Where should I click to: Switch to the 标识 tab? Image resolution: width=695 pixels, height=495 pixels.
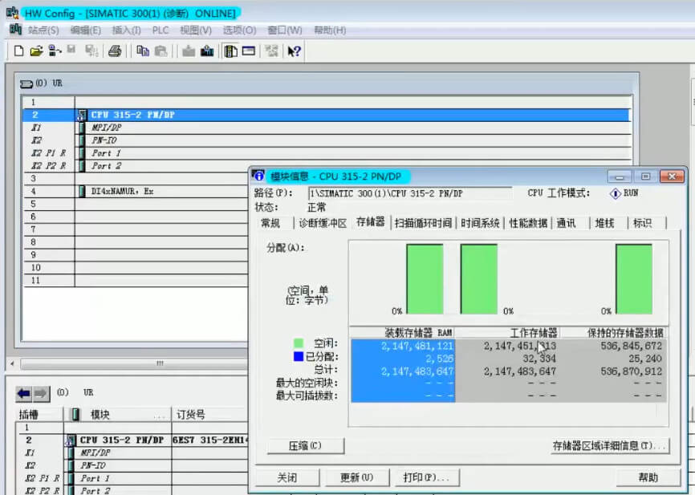click(643, 223)
